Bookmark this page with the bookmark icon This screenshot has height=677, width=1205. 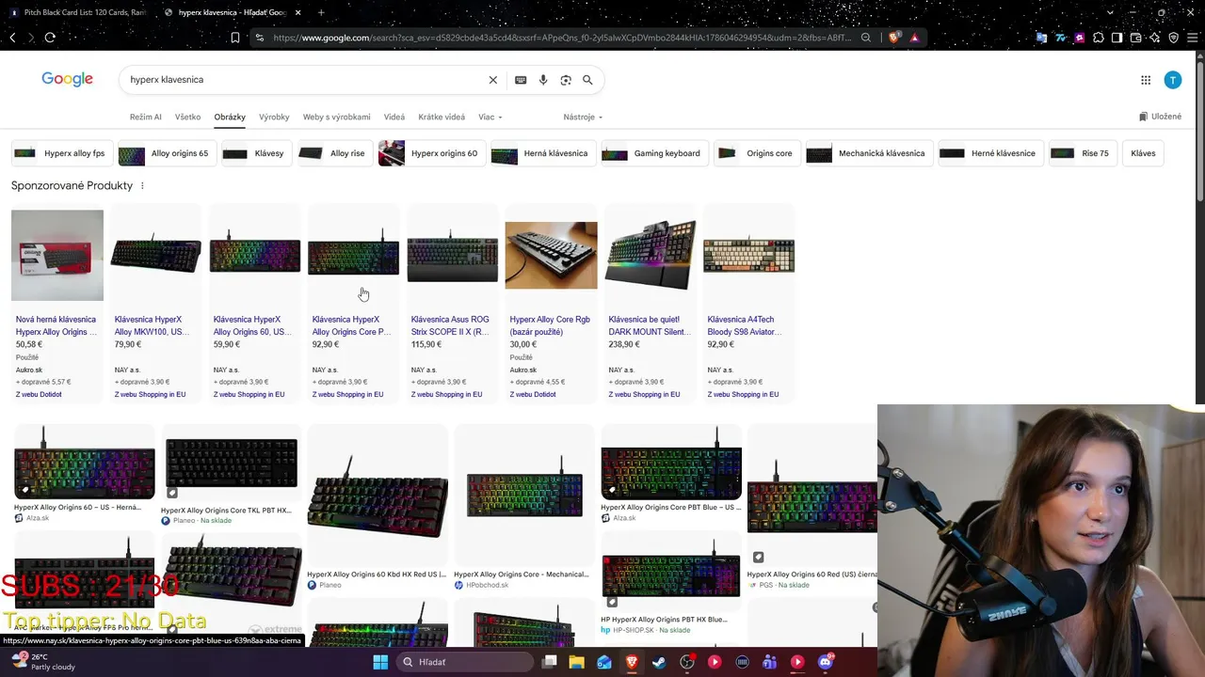[x=235, y=38]
